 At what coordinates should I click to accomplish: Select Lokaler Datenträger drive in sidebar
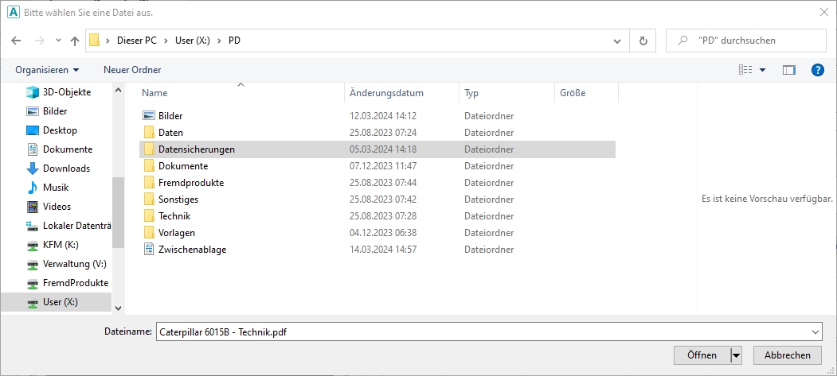77,226
